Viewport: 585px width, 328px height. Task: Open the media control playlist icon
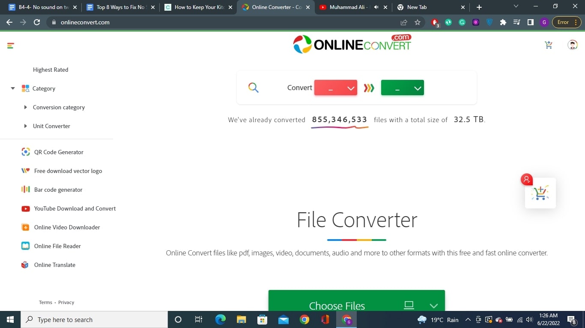517,22
